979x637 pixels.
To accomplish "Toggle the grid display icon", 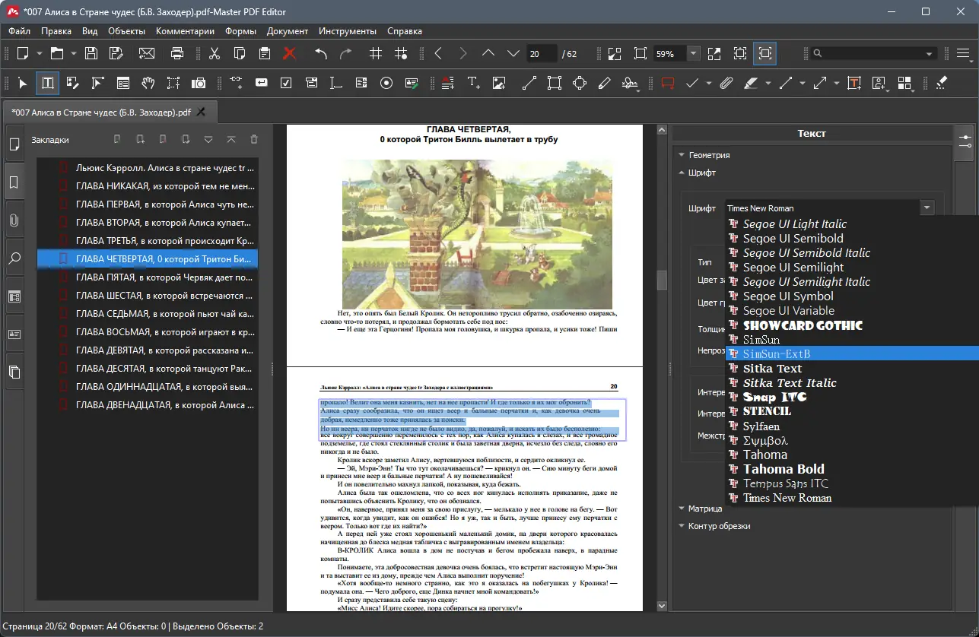I will pyautogui.click(x=375, y=53).
